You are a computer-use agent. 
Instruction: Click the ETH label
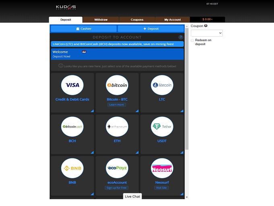pos(117,141)
